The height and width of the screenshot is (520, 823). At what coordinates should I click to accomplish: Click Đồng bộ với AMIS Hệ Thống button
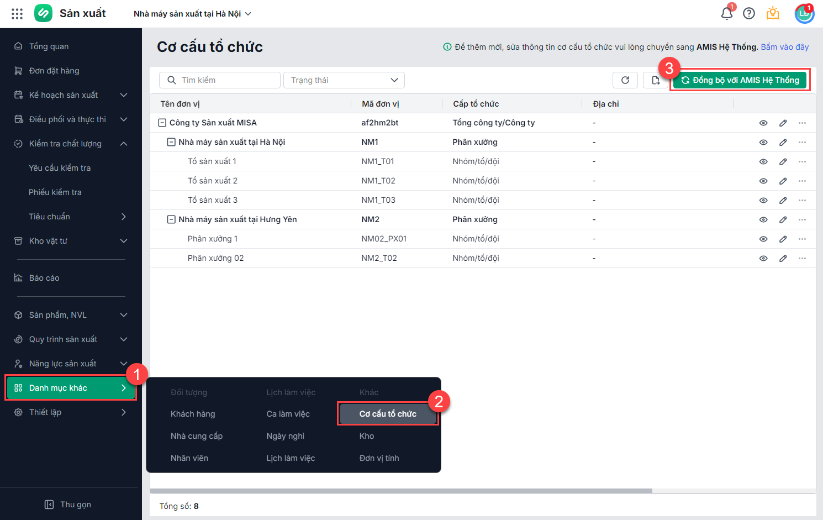click(x=740, y=80)
